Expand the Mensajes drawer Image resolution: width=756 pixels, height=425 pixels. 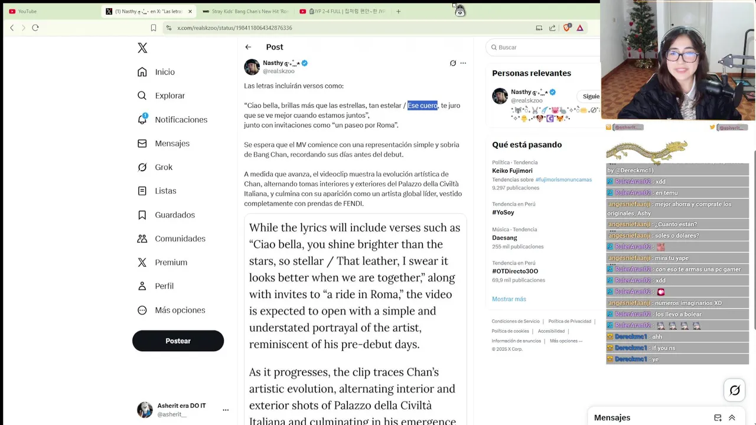click(x=732, y=418)
